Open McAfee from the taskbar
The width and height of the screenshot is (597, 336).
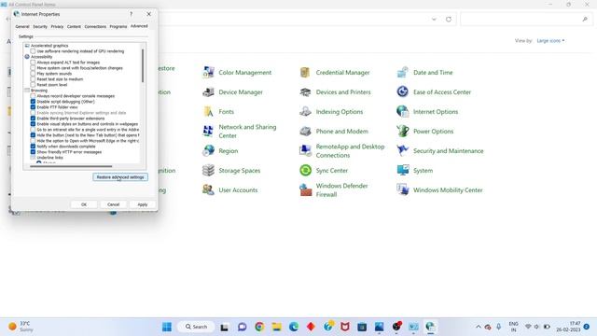tap(345, 327)
